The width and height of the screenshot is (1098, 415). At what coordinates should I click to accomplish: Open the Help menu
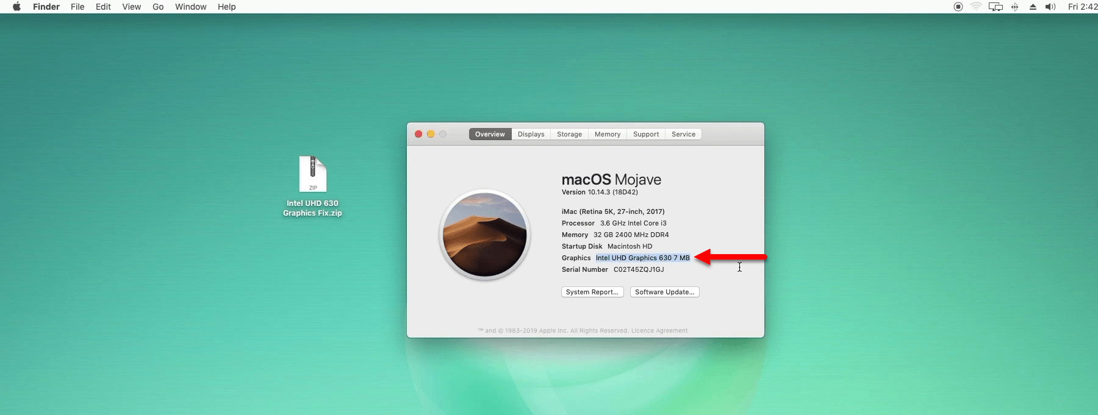coord(227,7)
